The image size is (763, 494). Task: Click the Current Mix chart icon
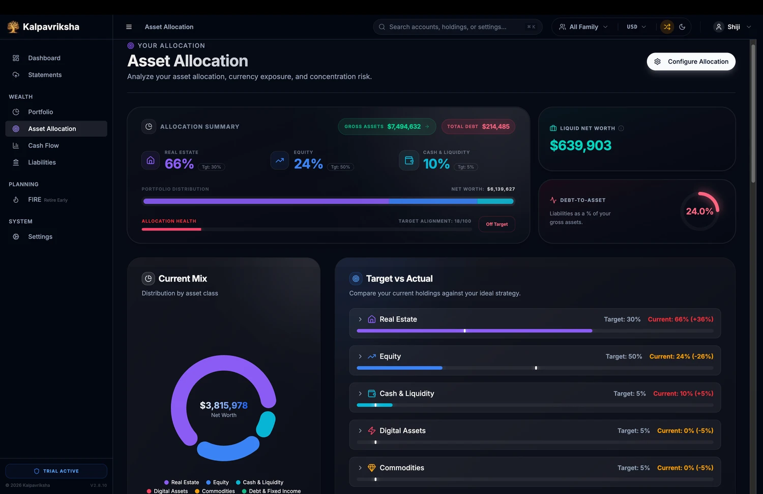click(x=148, y=279)
